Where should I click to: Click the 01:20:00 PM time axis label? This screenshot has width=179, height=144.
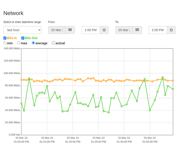pos(73,142)
